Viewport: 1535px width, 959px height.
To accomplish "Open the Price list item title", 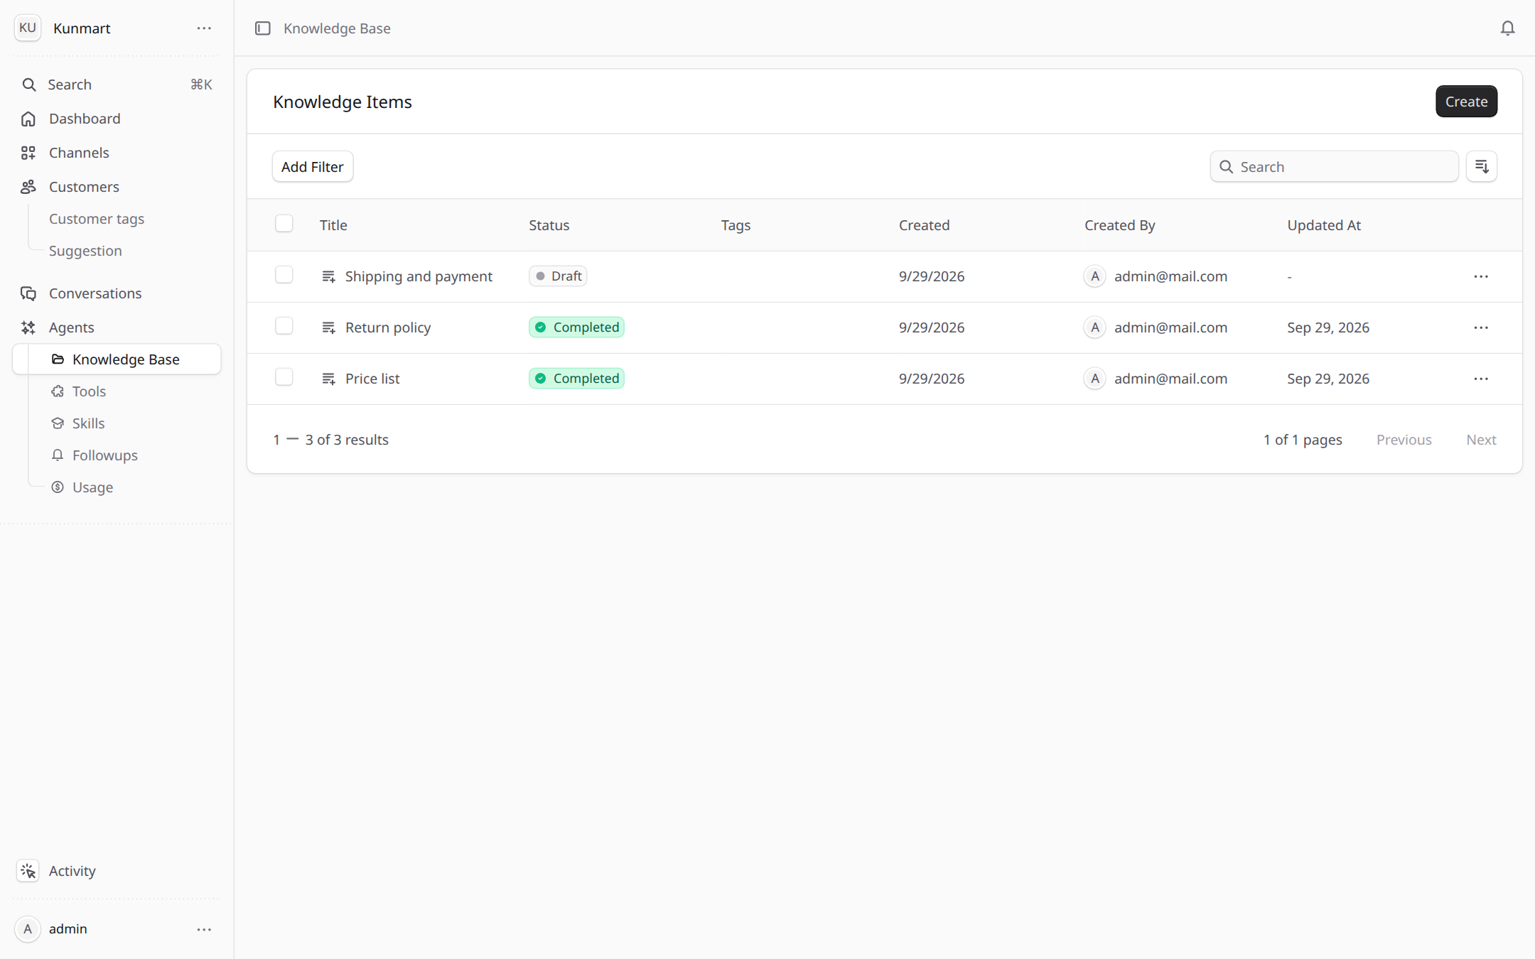I will pos(372,379).
